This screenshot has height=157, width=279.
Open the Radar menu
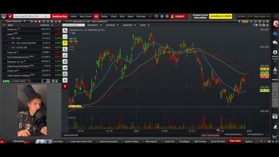[104, 17]
